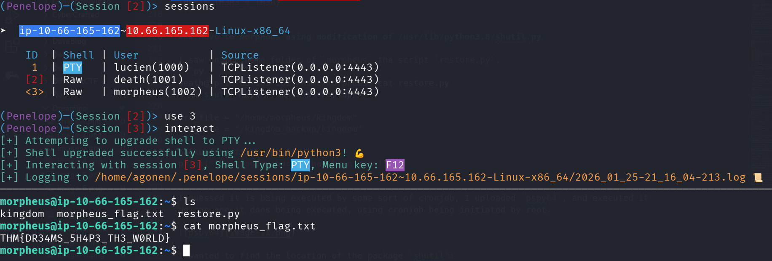Click the PTY badge after Shell Type
Viewport: 772px width, 261px height.
coord(300,165)
